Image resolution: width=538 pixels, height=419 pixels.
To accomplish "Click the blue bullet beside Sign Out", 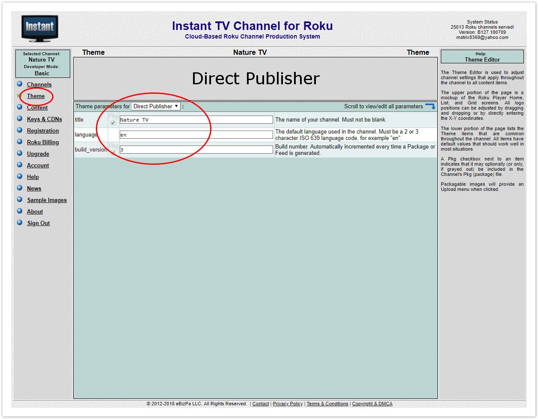I will point(20,223).
